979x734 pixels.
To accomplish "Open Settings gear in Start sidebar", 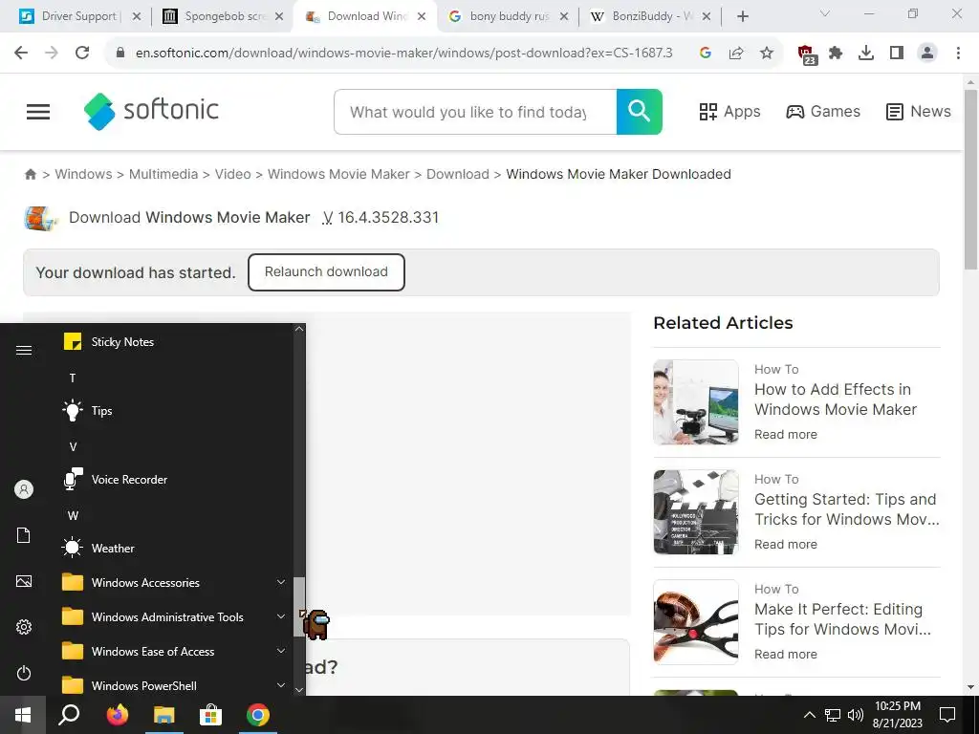I will point(24,627).
